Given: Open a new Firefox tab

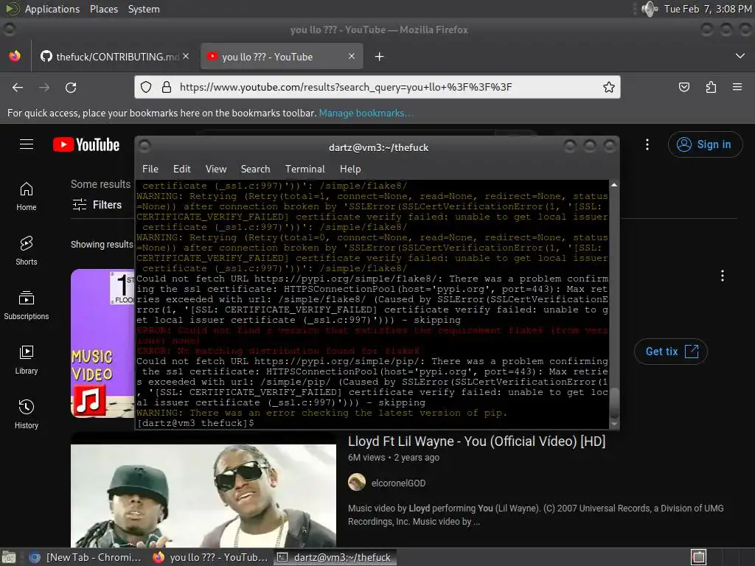Looking at the screenshot, I should coord(380,57).
